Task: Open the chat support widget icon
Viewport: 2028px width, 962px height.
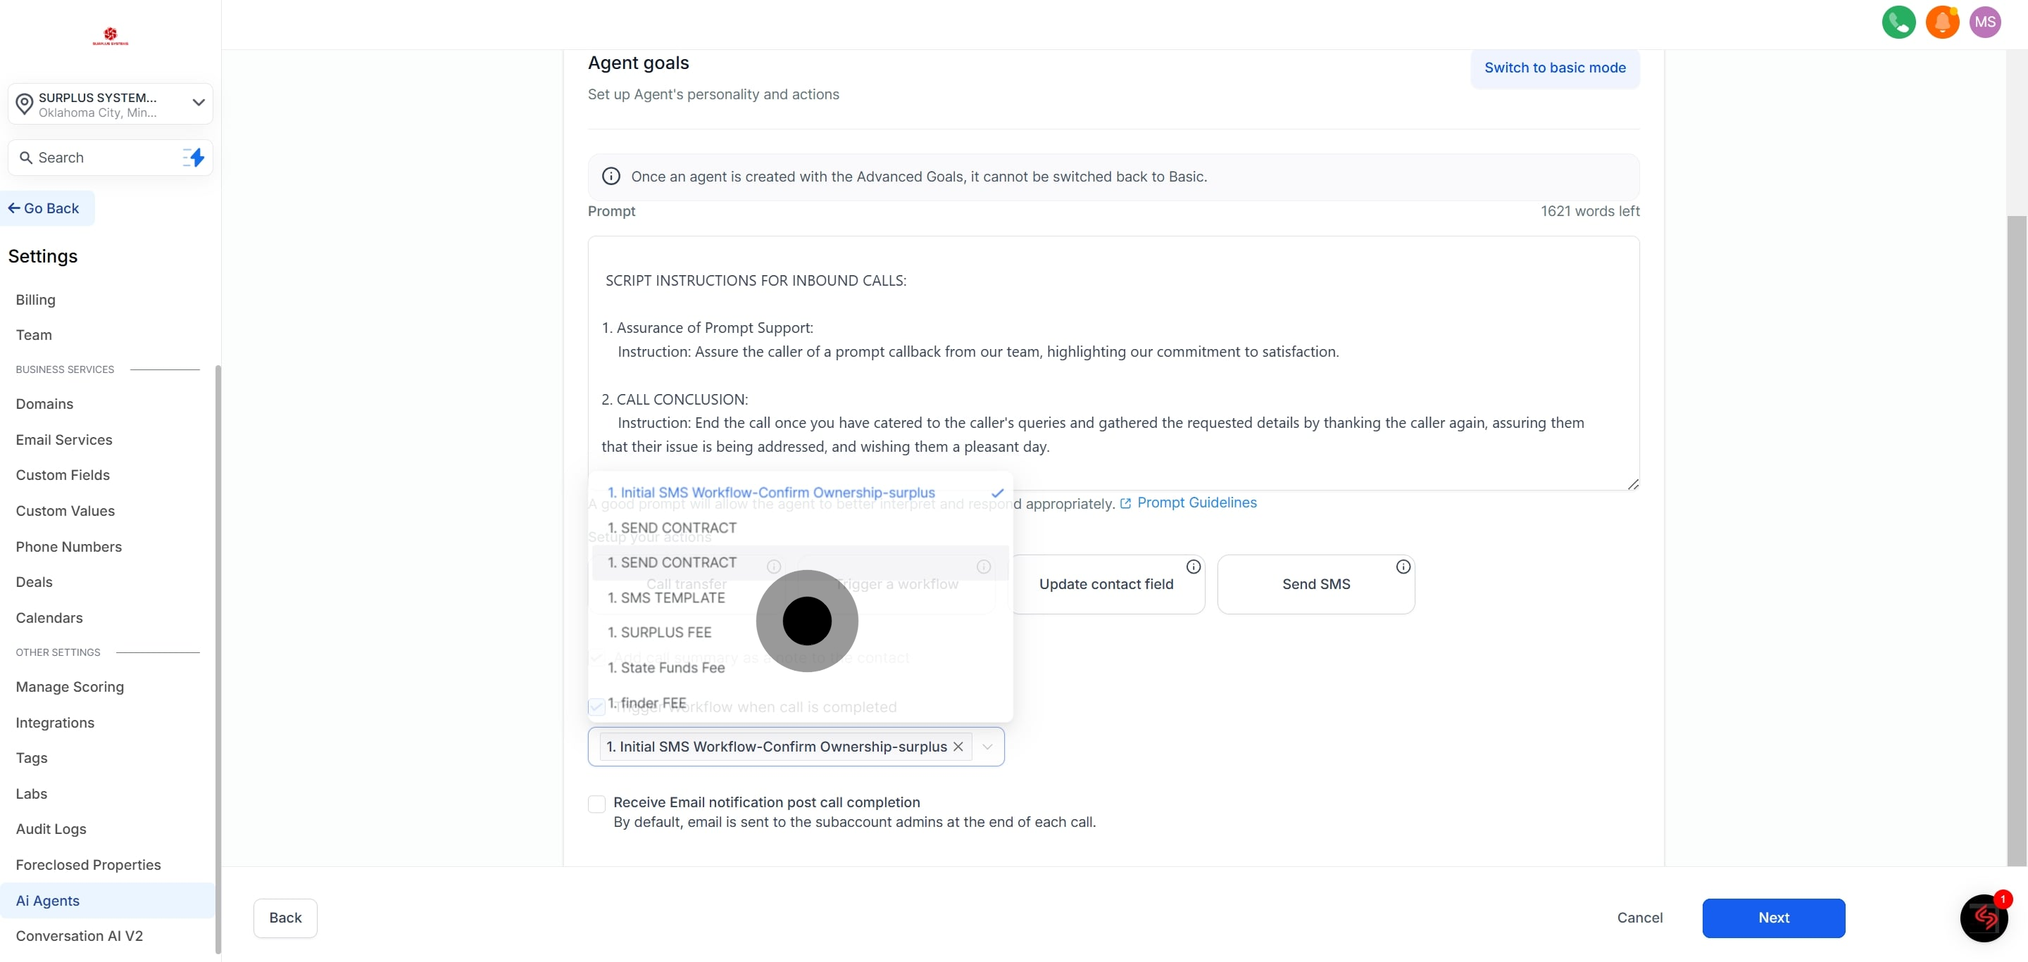Action: [x=1983, y=917]
